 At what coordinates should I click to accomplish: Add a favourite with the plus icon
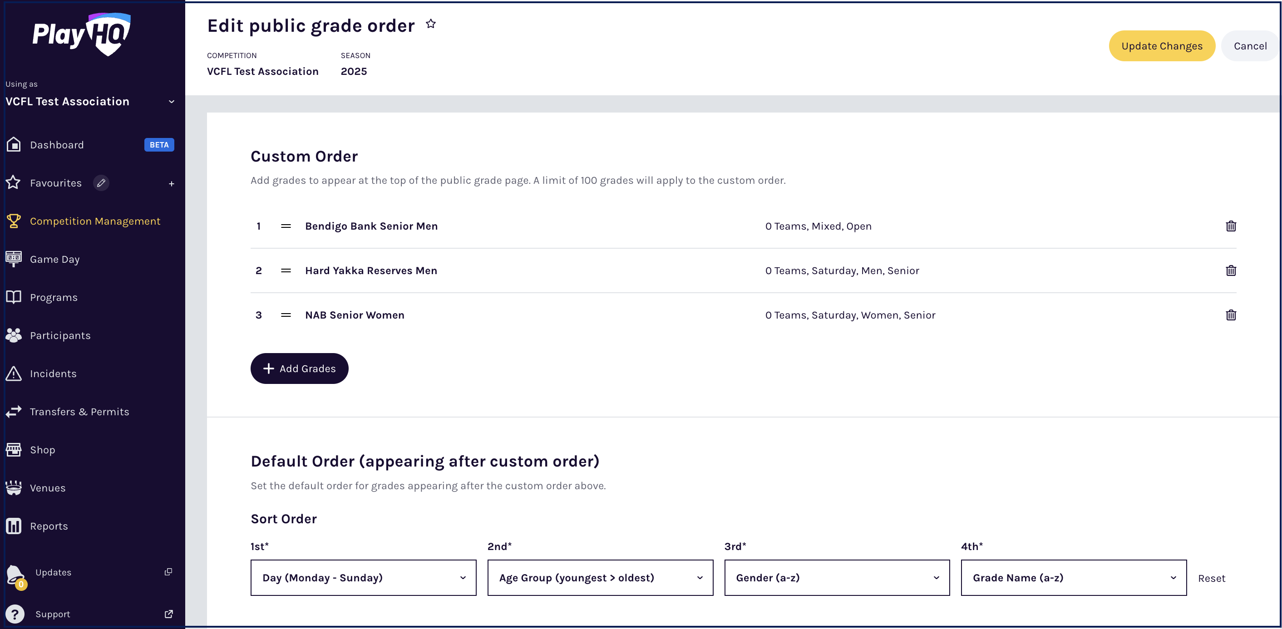click(x=171, y=184)
